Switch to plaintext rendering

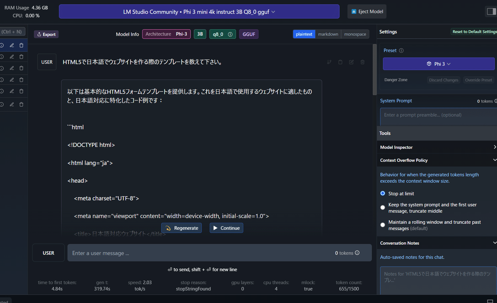pyautogui.click(x=304, y=34)
